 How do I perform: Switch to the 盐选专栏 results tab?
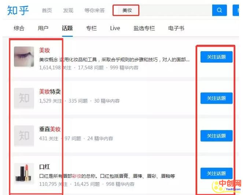click(x=144, y=28)
